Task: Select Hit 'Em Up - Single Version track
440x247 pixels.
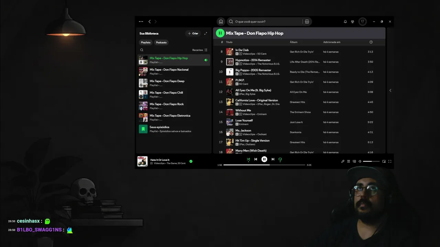Action: 299,142
